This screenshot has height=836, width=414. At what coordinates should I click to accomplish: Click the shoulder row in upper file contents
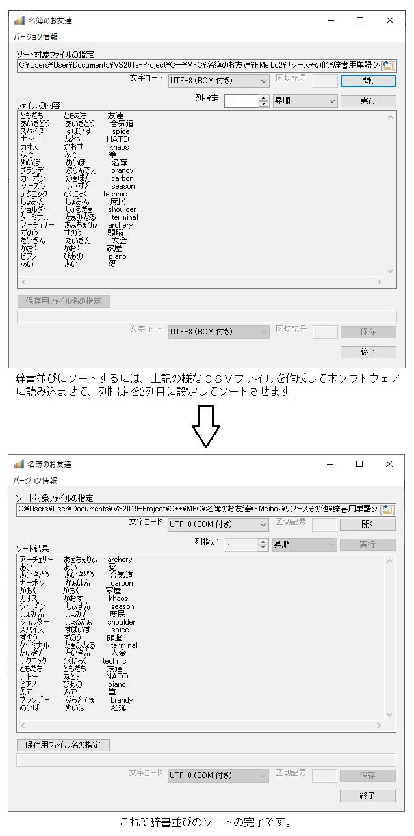point(78,209)
